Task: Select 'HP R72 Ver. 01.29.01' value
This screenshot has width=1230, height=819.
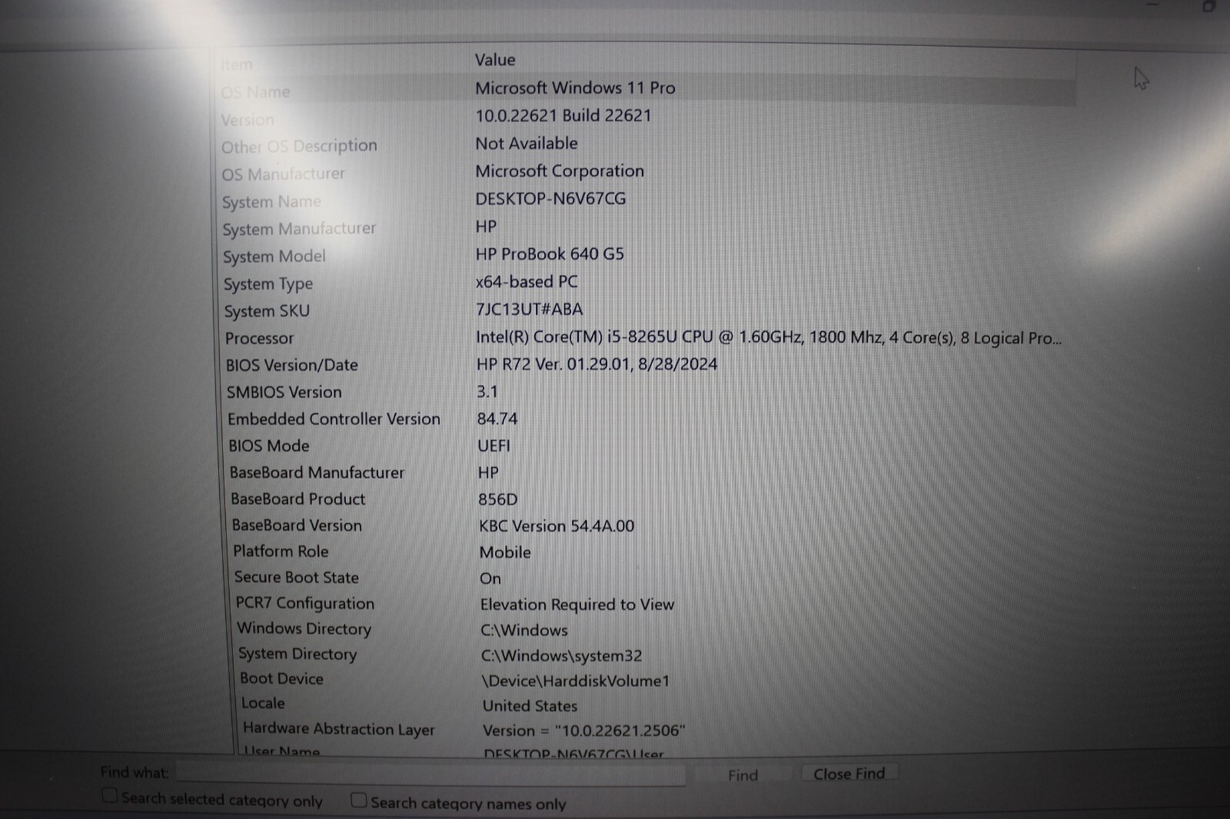Action: (597, 364)
